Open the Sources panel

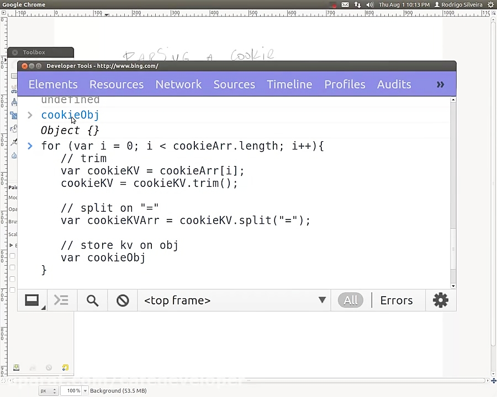point(234,84)
